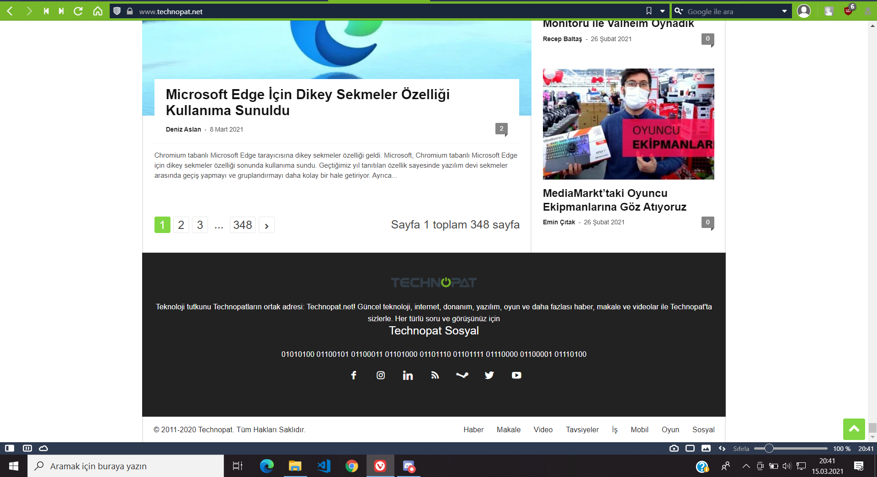Go to pagination page 3
877x477 pixels.
(200, 225)
